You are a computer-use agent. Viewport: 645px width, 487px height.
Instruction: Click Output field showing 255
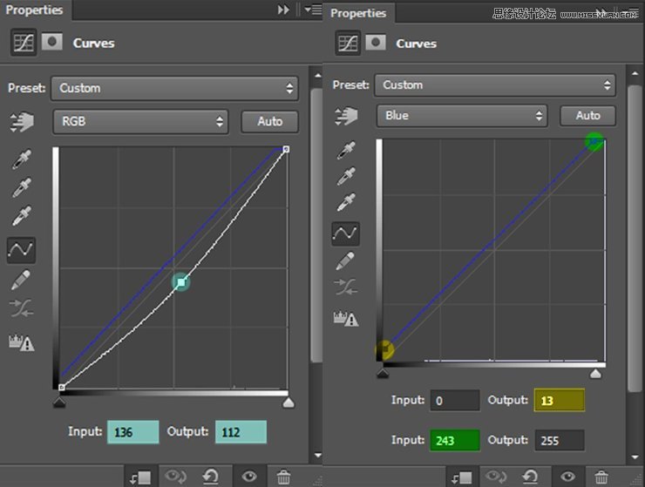560,440
